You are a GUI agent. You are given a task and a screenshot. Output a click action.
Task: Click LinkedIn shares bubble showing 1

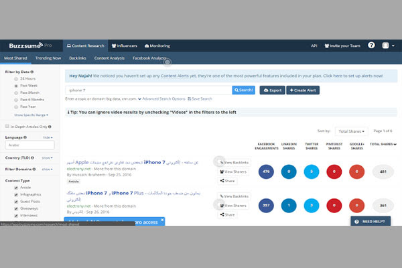pyautogui.click(x=289, y=206)
